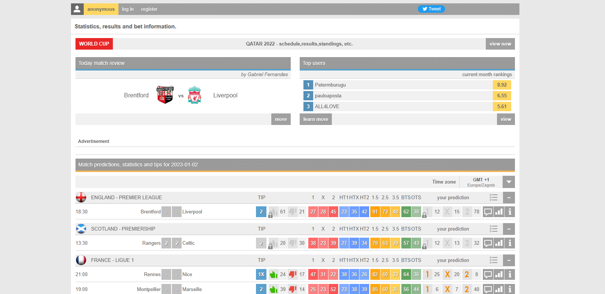Thumbs down the Montpellier vs Marseille tip

point(293,289)
